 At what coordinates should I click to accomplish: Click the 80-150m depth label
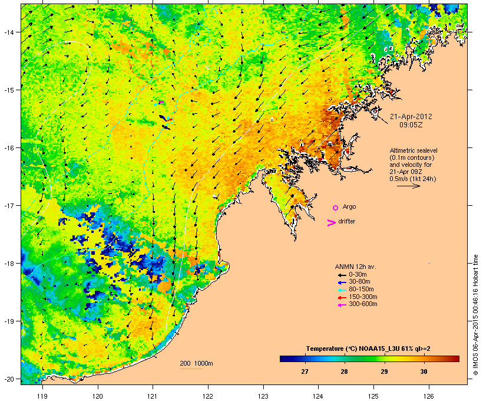361,290
